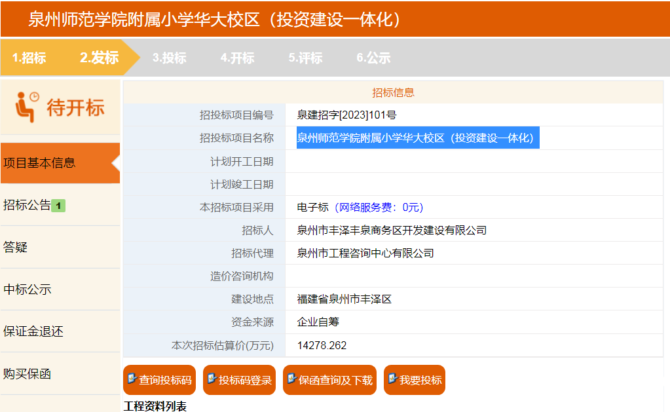
Task: Click the page title in orange header
Action: [x=215, y=19]
